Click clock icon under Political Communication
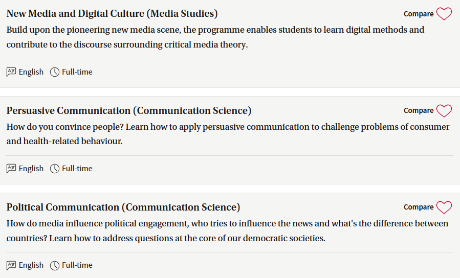 tap(55, 265)
